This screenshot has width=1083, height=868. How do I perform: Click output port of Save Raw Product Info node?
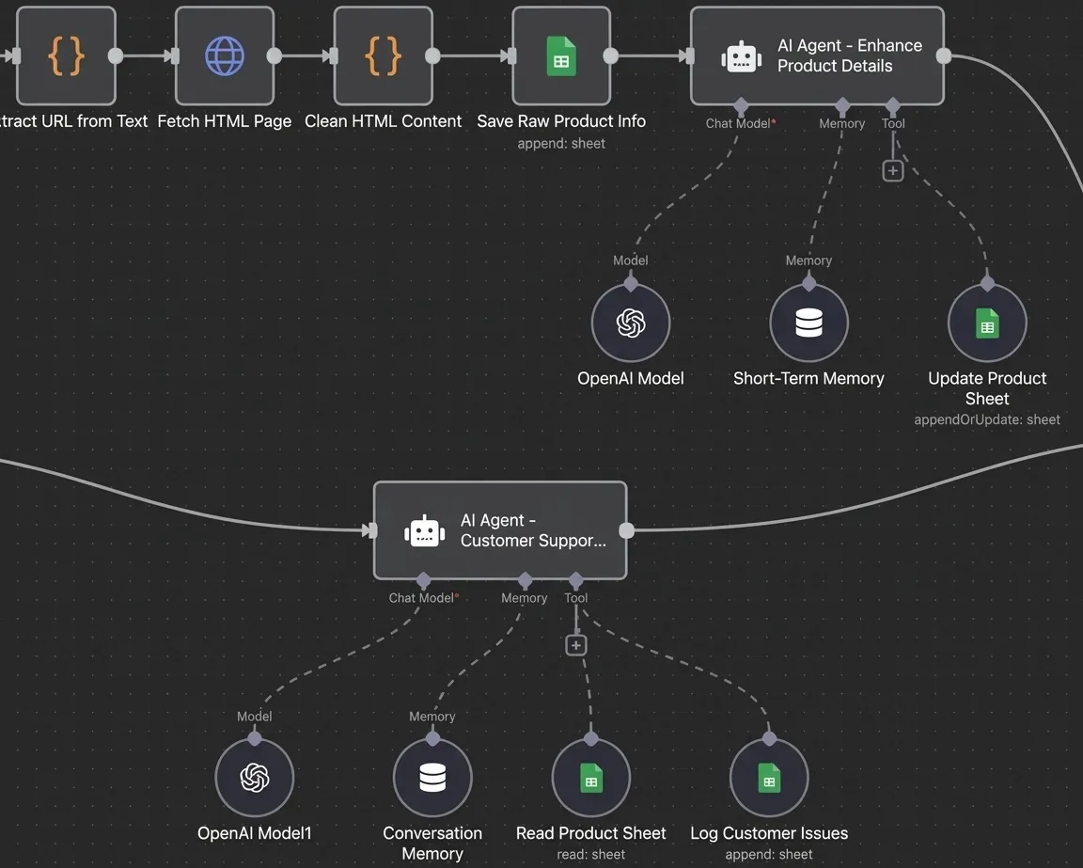[611, 56]
